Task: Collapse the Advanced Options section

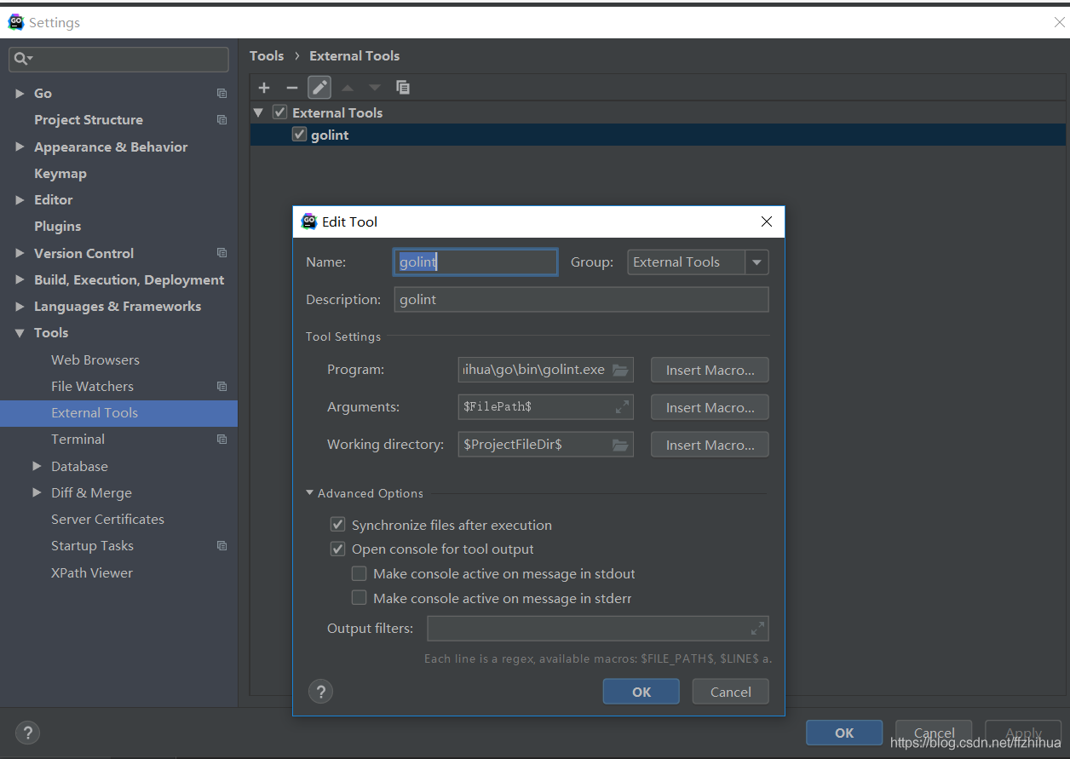Action: (x=310, y=493)
